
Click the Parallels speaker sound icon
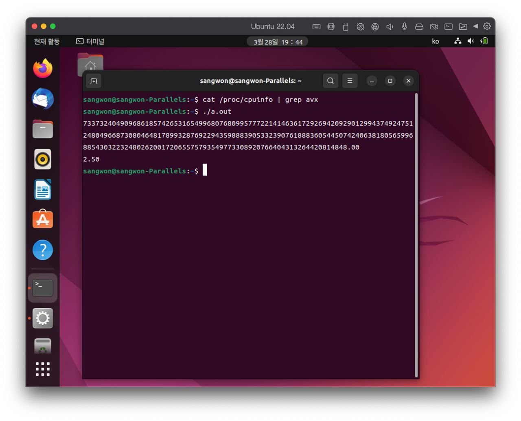[x=390, y=26]
